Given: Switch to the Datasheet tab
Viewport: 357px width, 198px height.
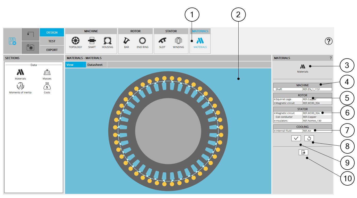Looking at the screenshot, I should pyautogui.click(x=95, y=65).
